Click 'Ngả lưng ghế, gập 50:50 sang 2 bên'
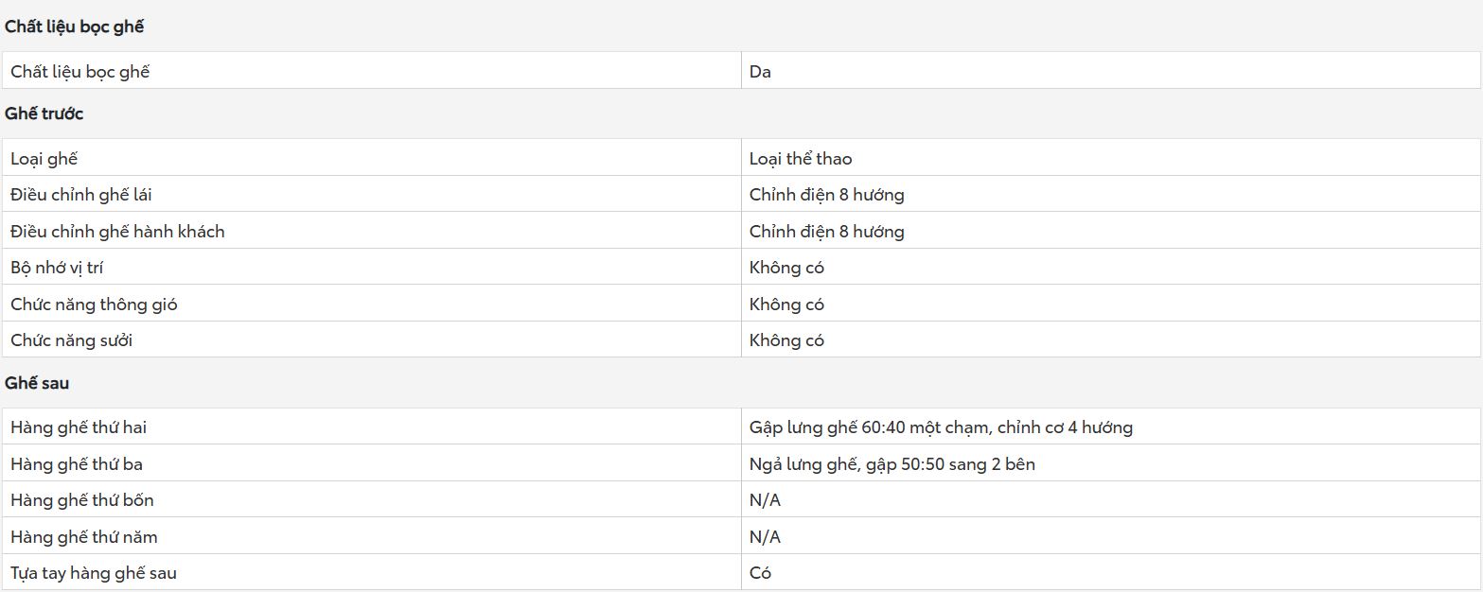Image resolution: width=1483 pixels, height=592 pixels. tap(892, 464)
